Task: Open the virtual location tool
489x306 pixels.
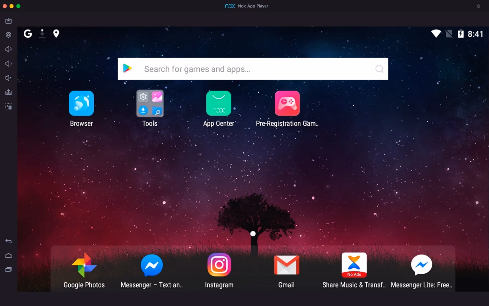Action: 8,35
